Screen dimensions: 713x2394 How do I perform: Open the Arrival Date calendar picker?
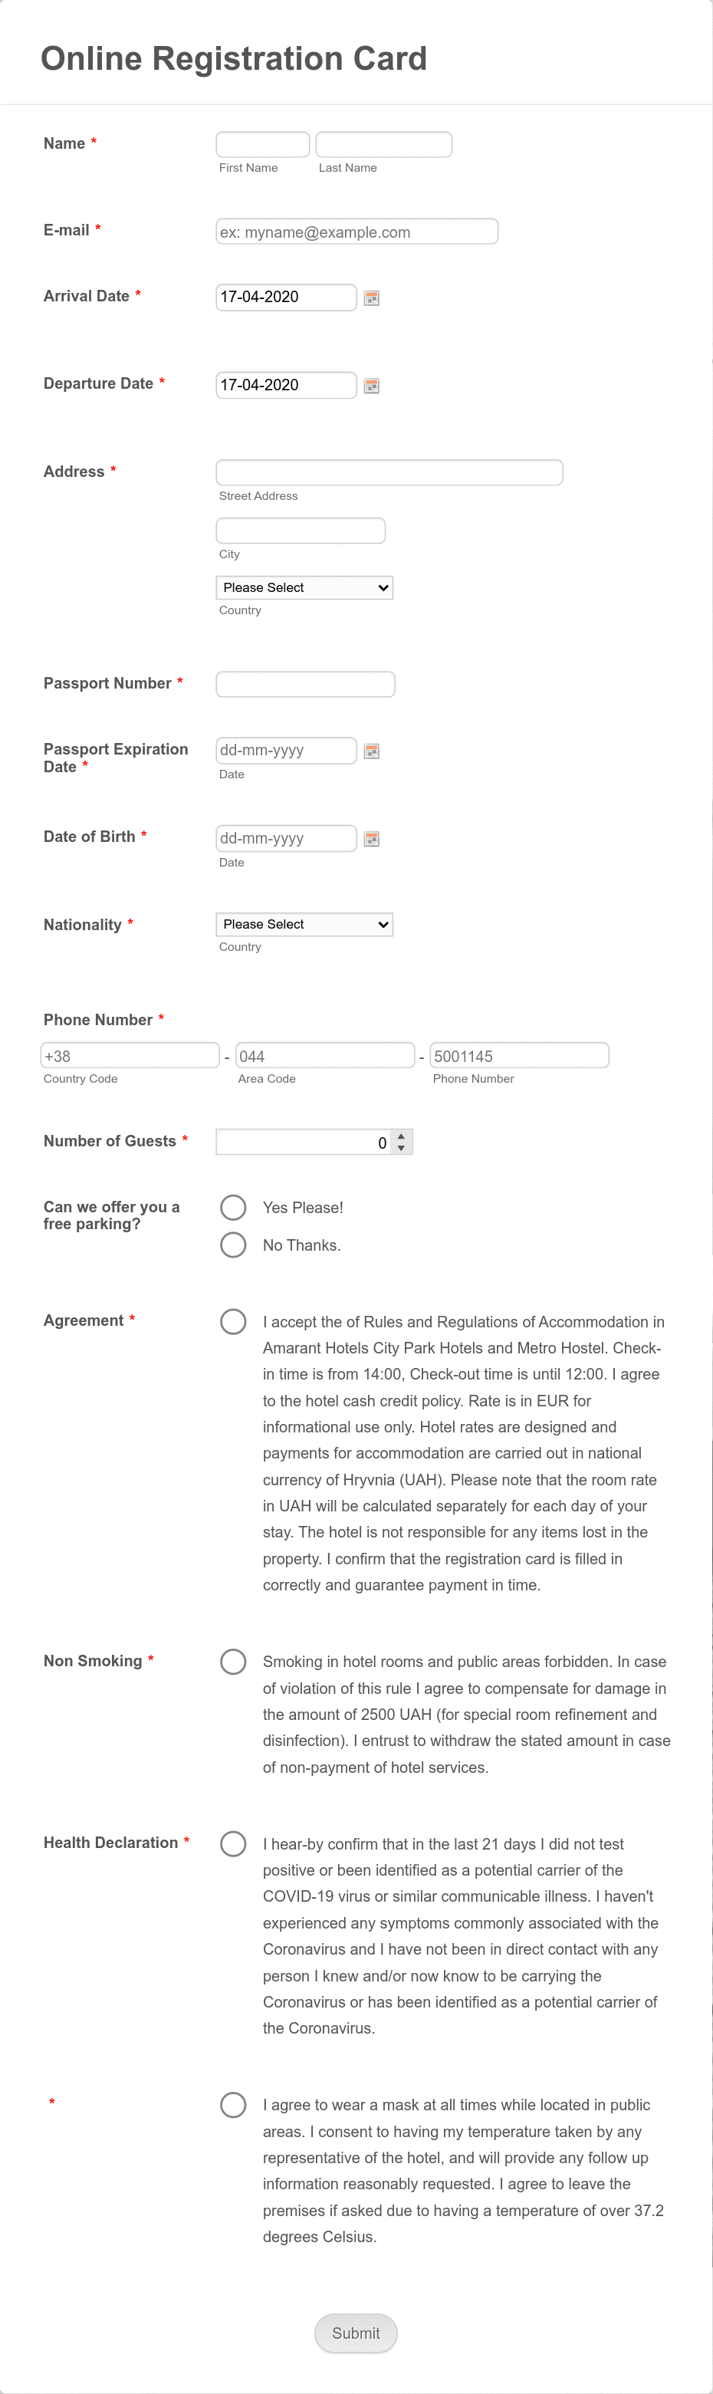(x=372, y=298)
